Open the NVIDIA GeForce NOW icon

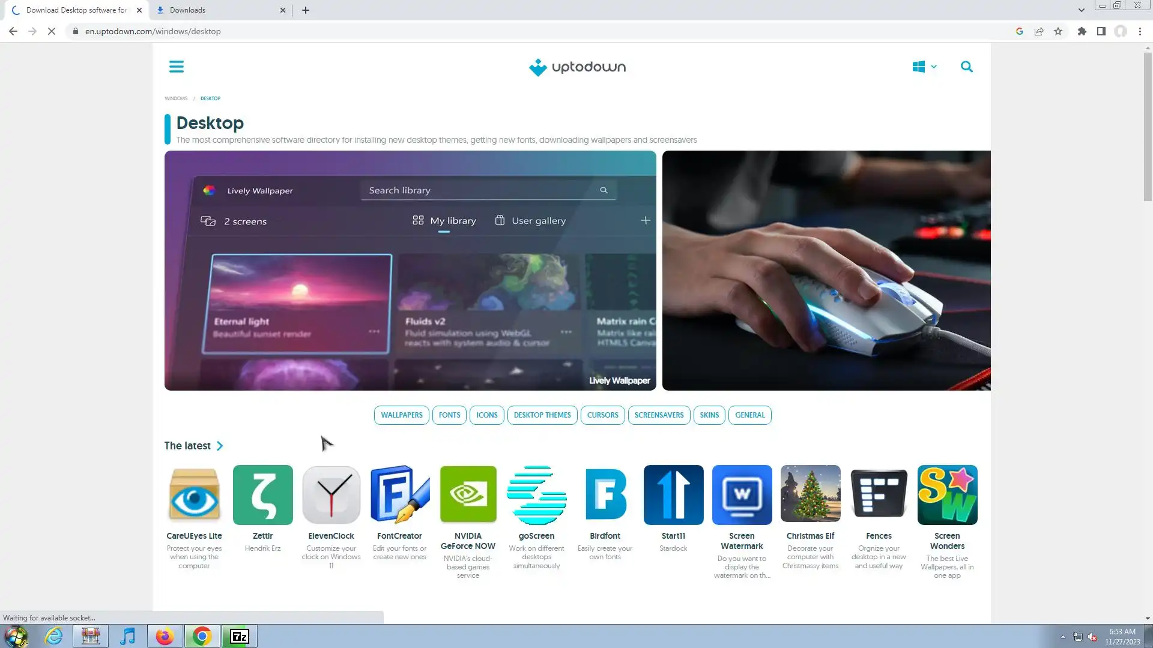[468, 495]
